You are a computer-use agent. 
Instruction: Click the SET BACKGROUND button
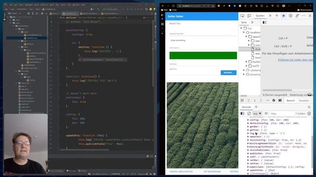(212, 172)
